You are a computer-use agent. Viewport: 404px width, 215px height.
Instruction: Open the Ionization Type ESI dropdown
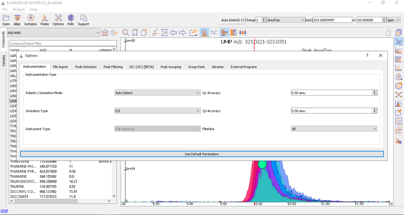(157, 111)
